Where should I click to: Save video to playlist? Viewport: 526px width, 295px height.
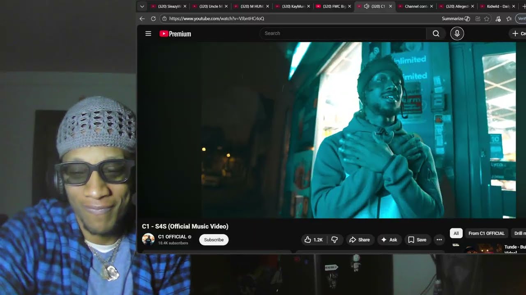tap(417, 240)
